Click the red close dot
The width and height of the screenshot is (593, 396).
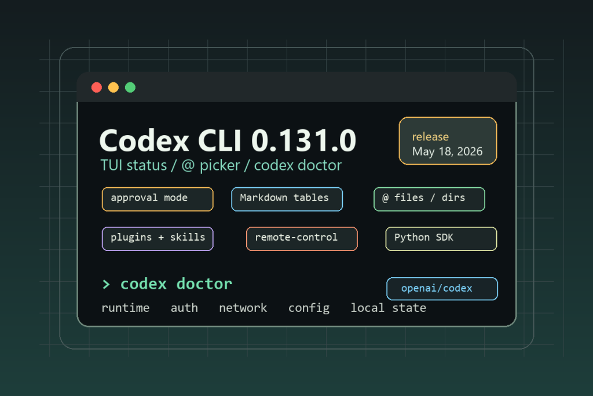97,88
